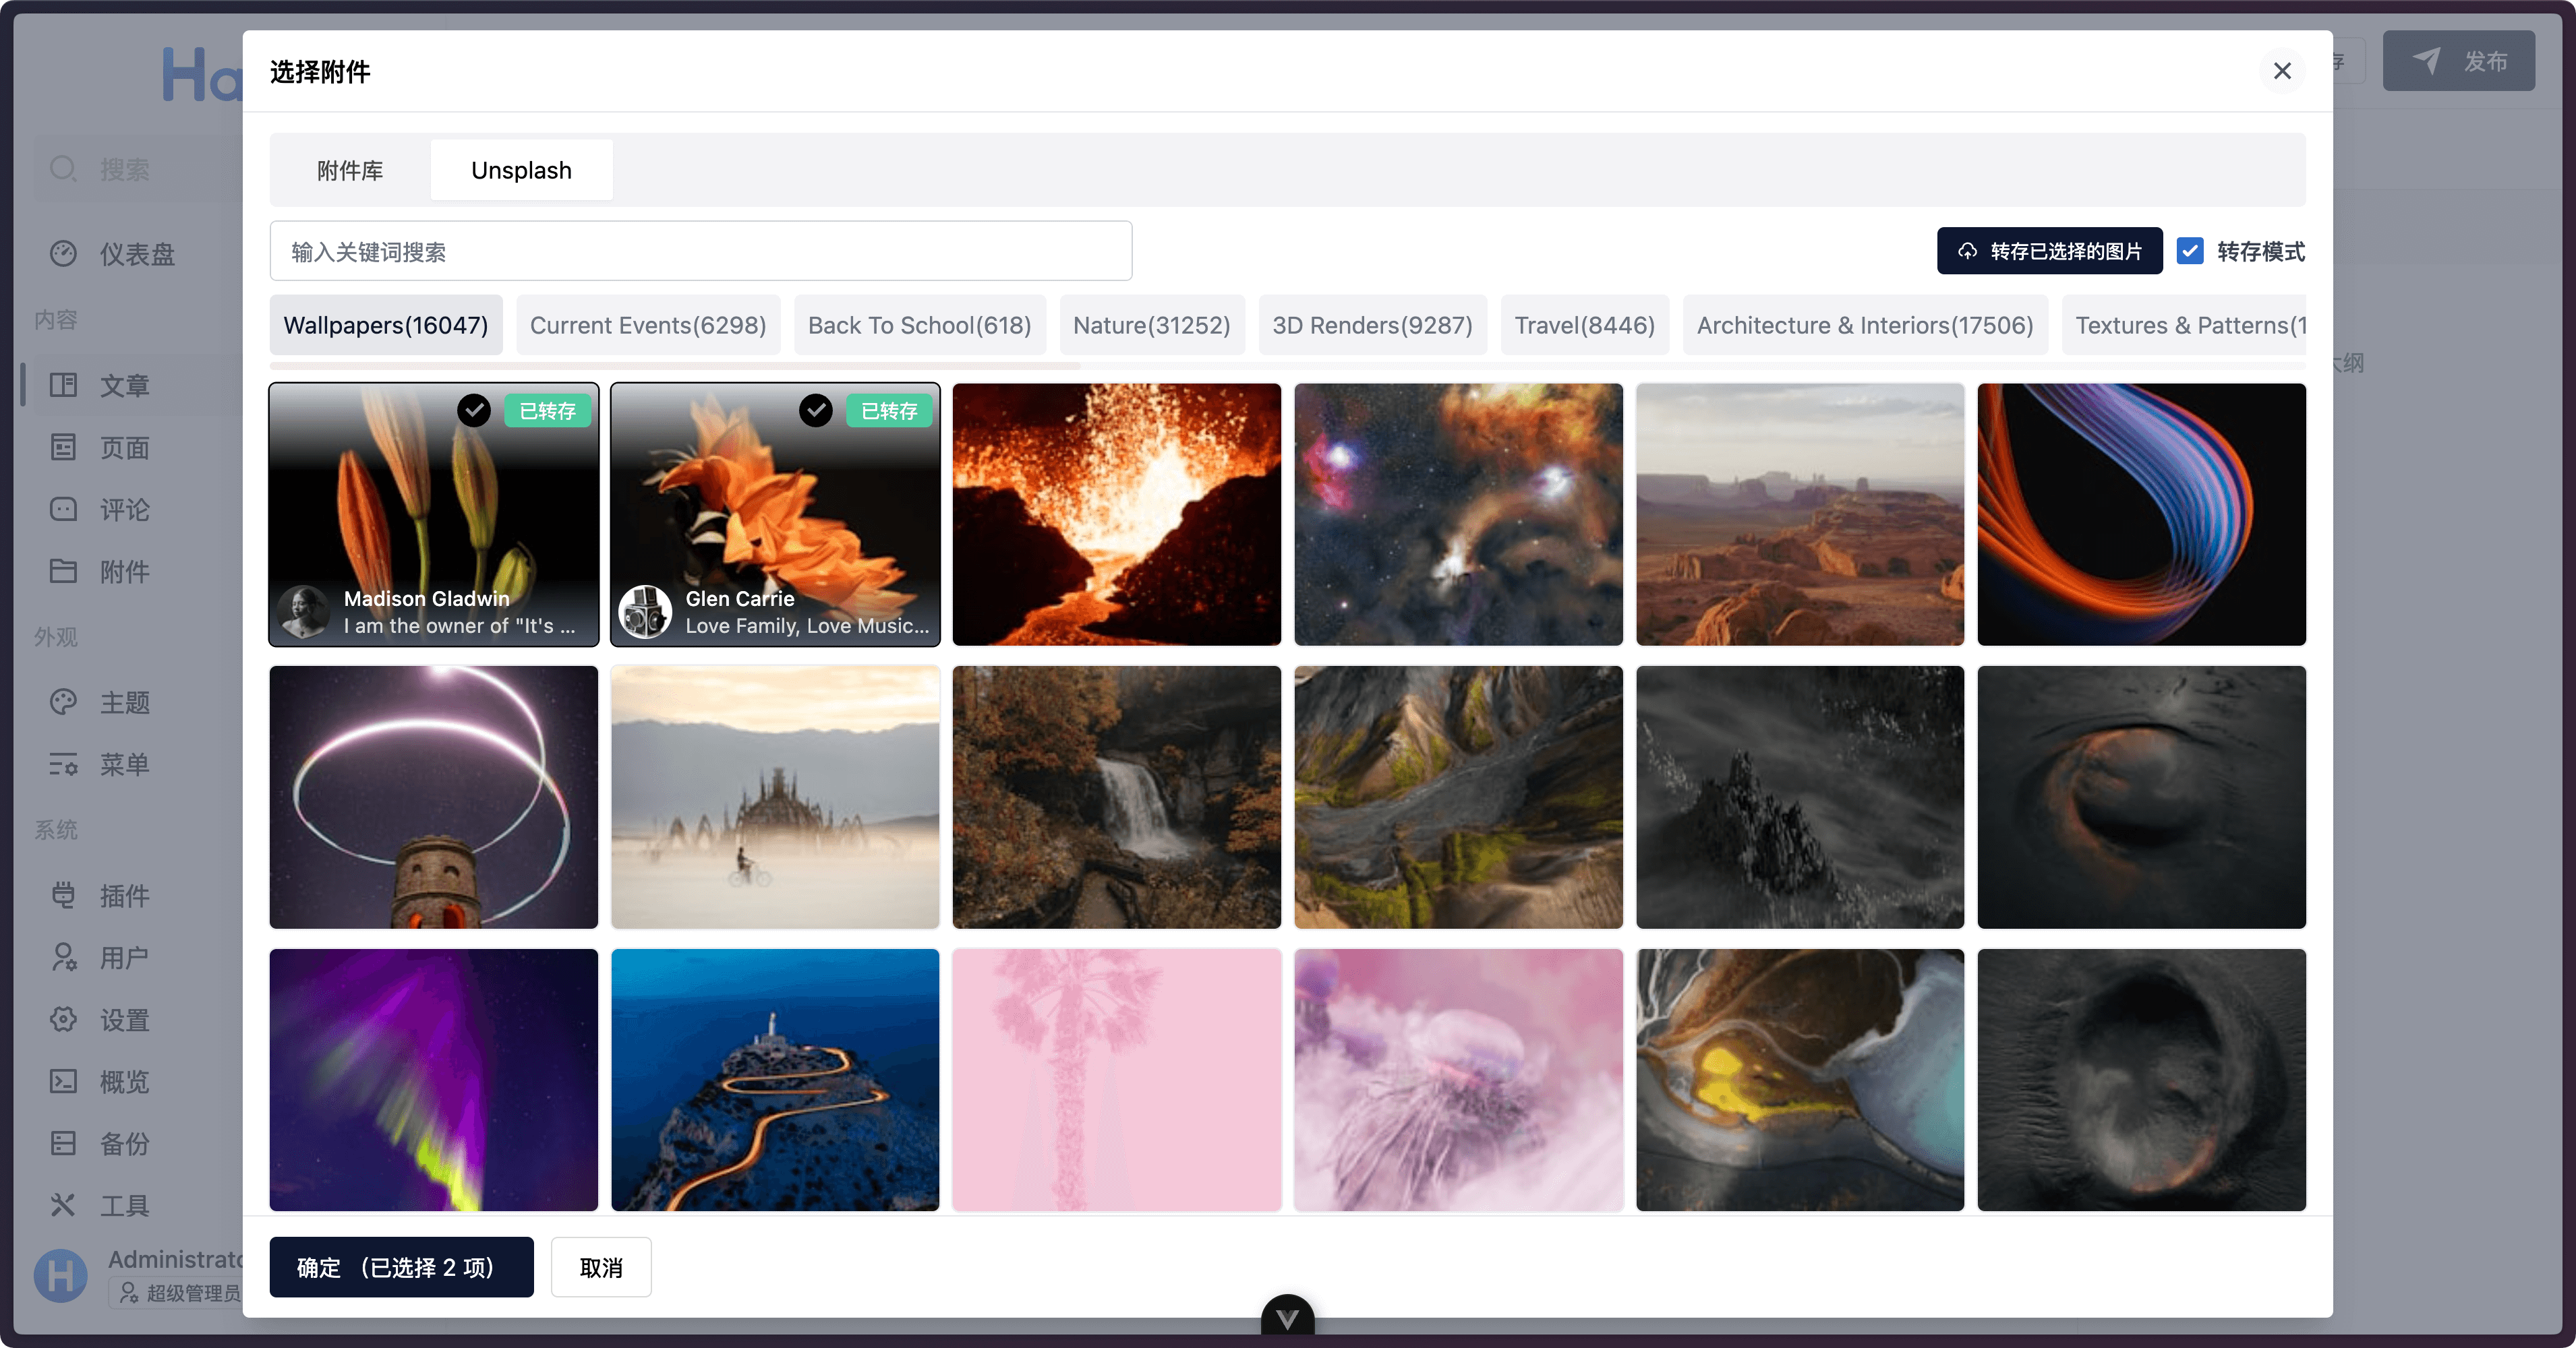Image resolution: width=2576 pixels, height=1348 pixels.
Task: Select the pink jellyfish photo
Action: [1458, 1080]
